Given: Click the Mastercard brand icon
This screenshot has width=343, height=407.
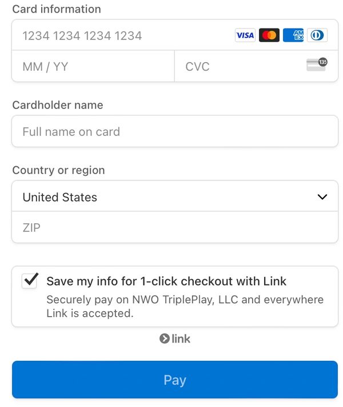Looking at the screenshot, I should pyautogui.click(x=269, y=35).
